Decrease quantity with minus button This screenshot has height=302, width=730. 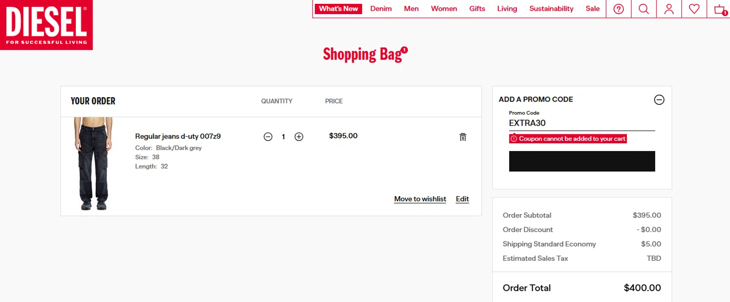tap(268, 137)
